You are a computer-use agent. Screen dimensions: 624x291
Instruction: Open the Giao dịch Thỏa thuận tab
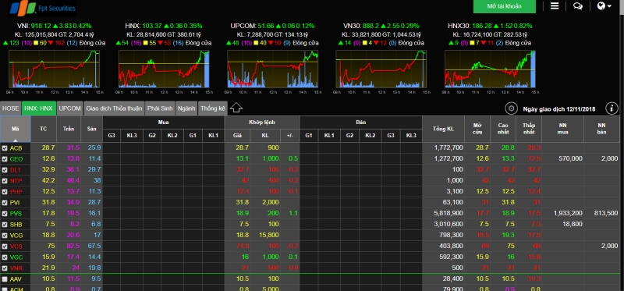(114, 108)
